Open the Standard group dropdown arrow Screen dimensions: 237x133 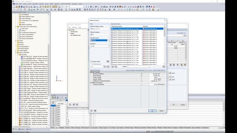[108, 40]
